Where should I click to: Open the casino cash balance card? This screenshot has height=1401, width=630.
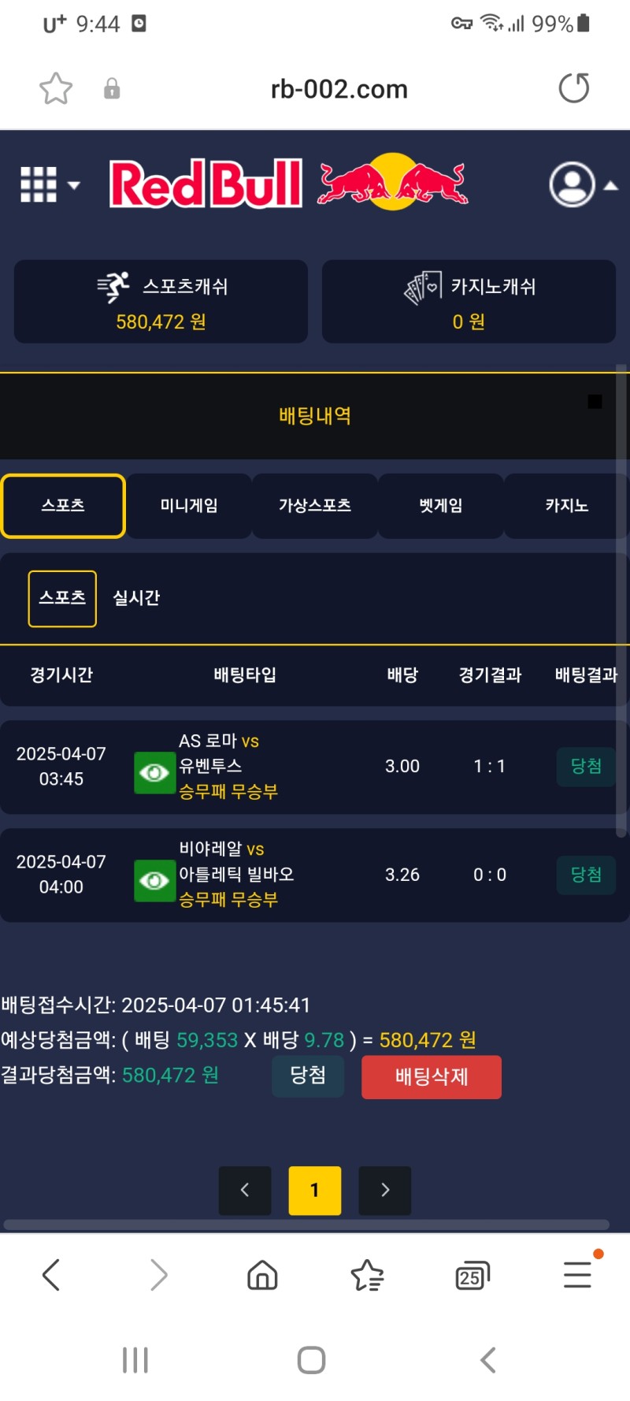coord(469,302)
